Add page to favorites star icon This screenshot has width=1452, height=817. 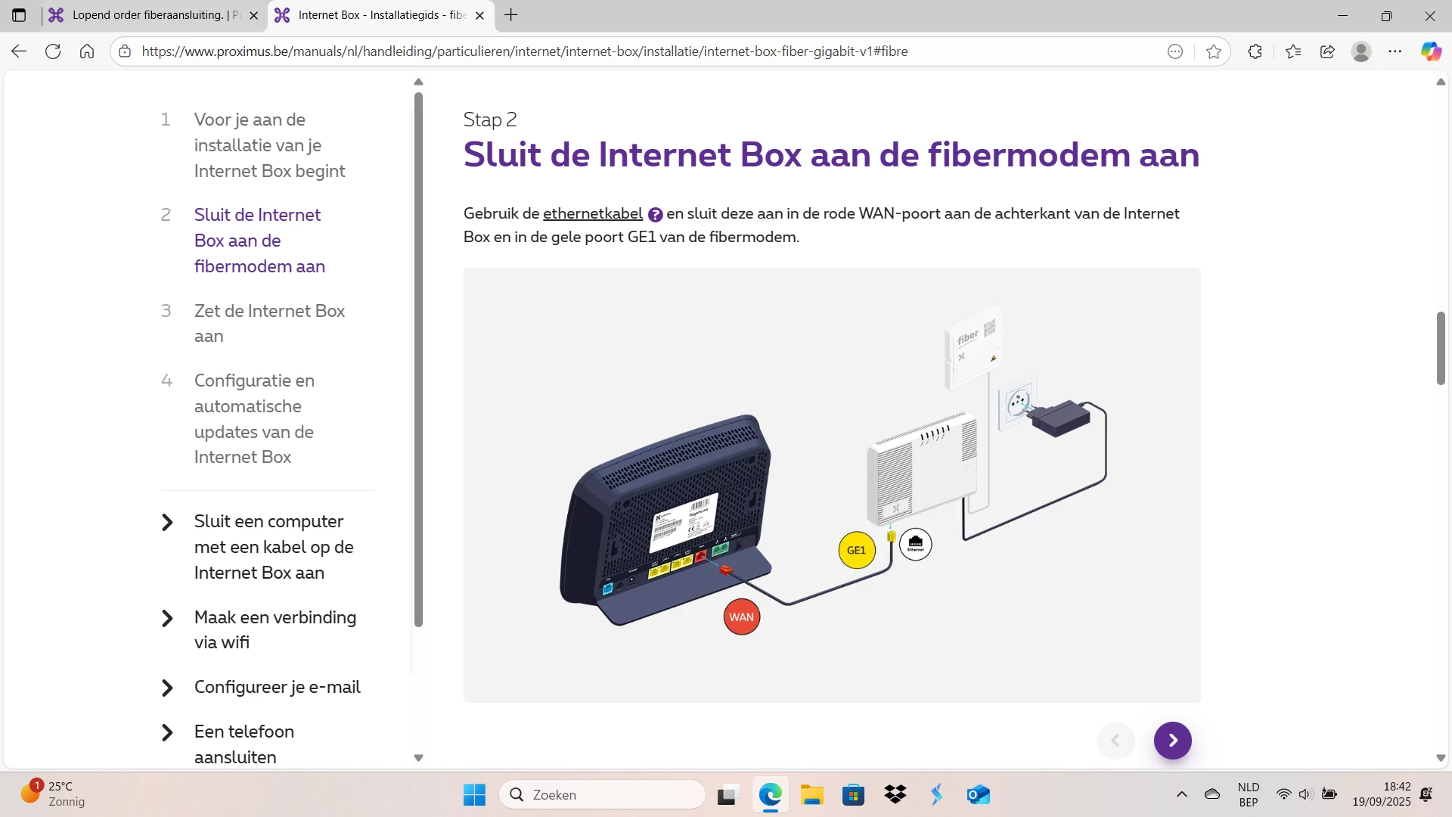coord(1214,51)
